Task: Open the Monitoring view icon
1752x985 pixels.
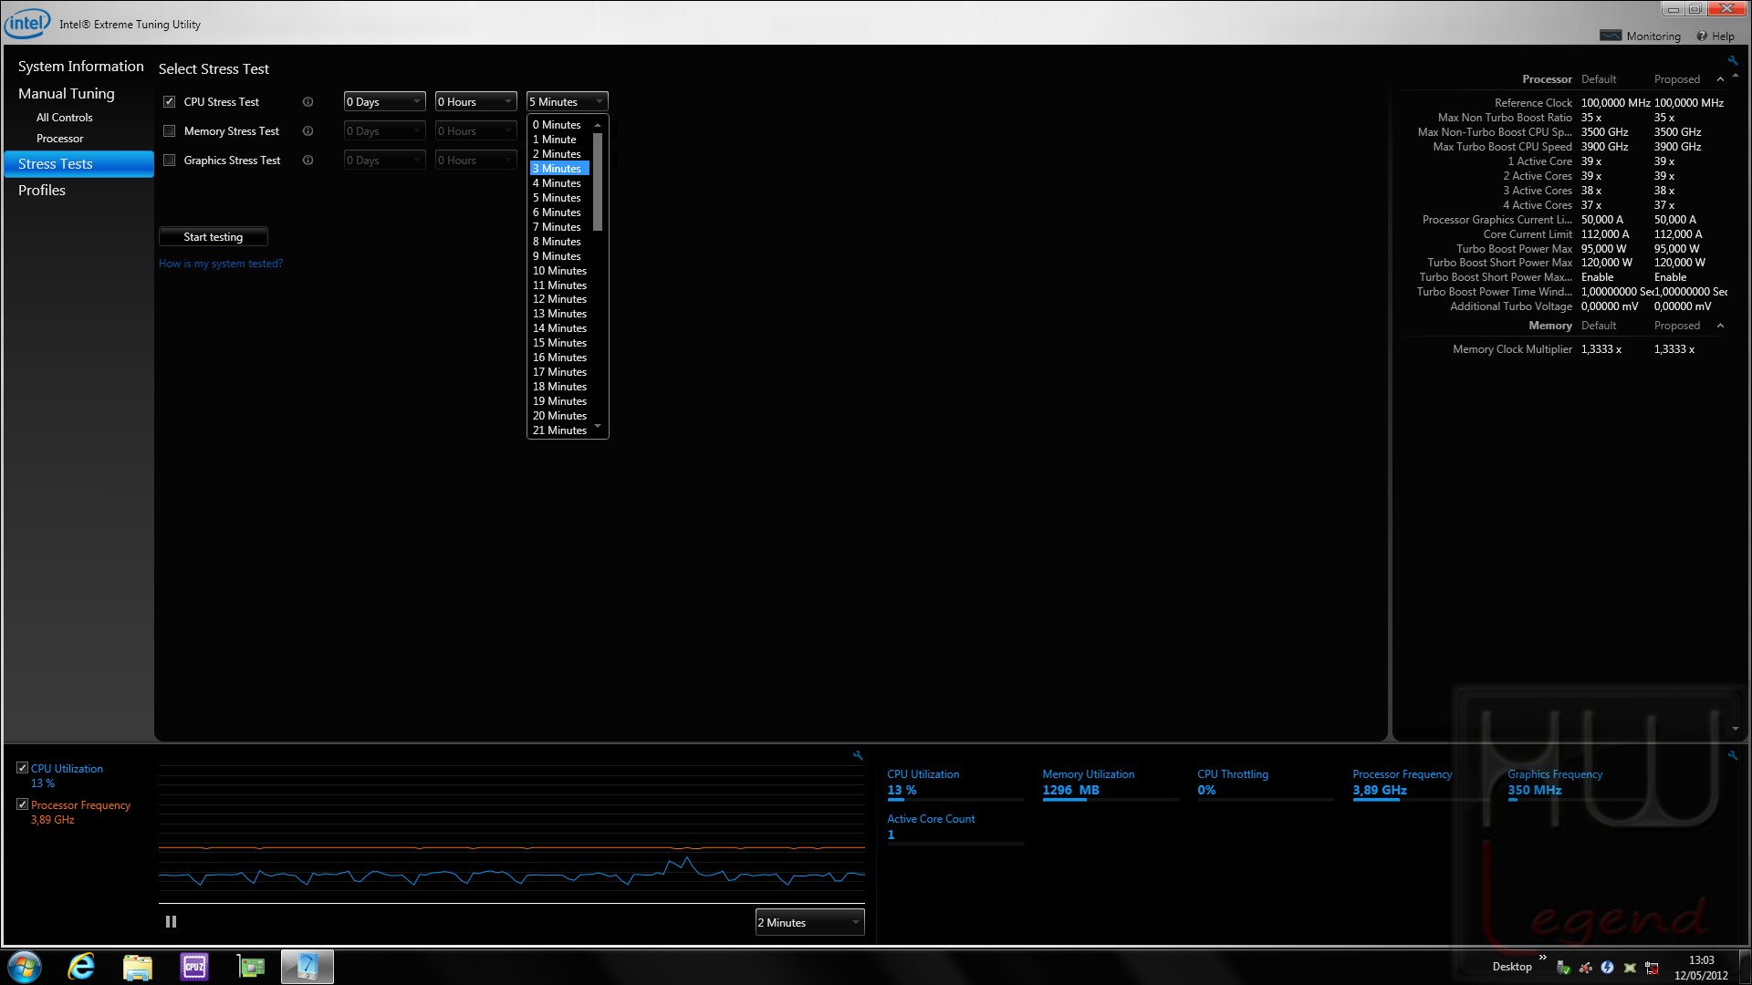Action: [1611, 36]
